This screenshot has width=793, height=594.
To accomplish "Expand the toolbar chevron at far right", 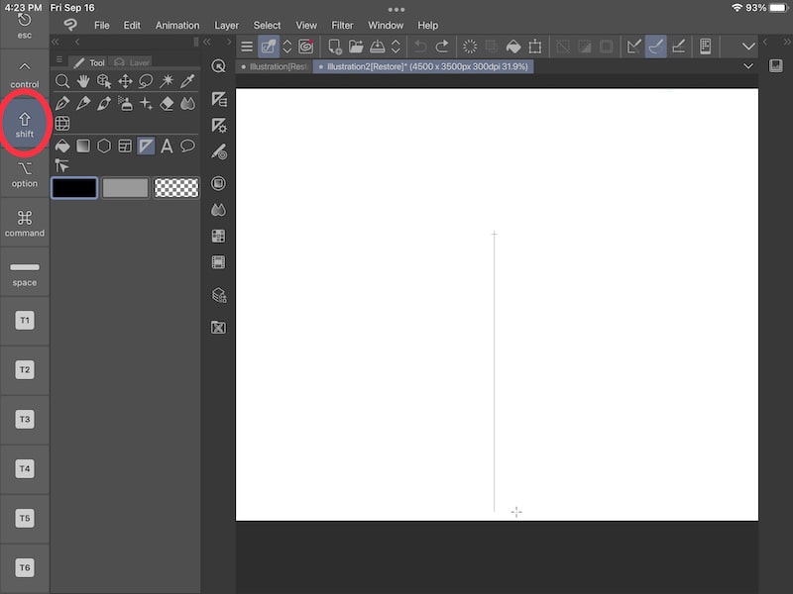I will pyautogui.click(x=748, y=46).
